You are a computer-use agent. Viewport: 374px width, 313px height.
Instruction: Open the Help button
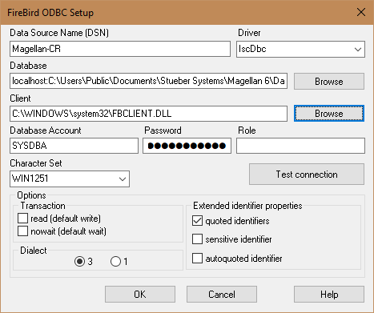pos(329,295)
